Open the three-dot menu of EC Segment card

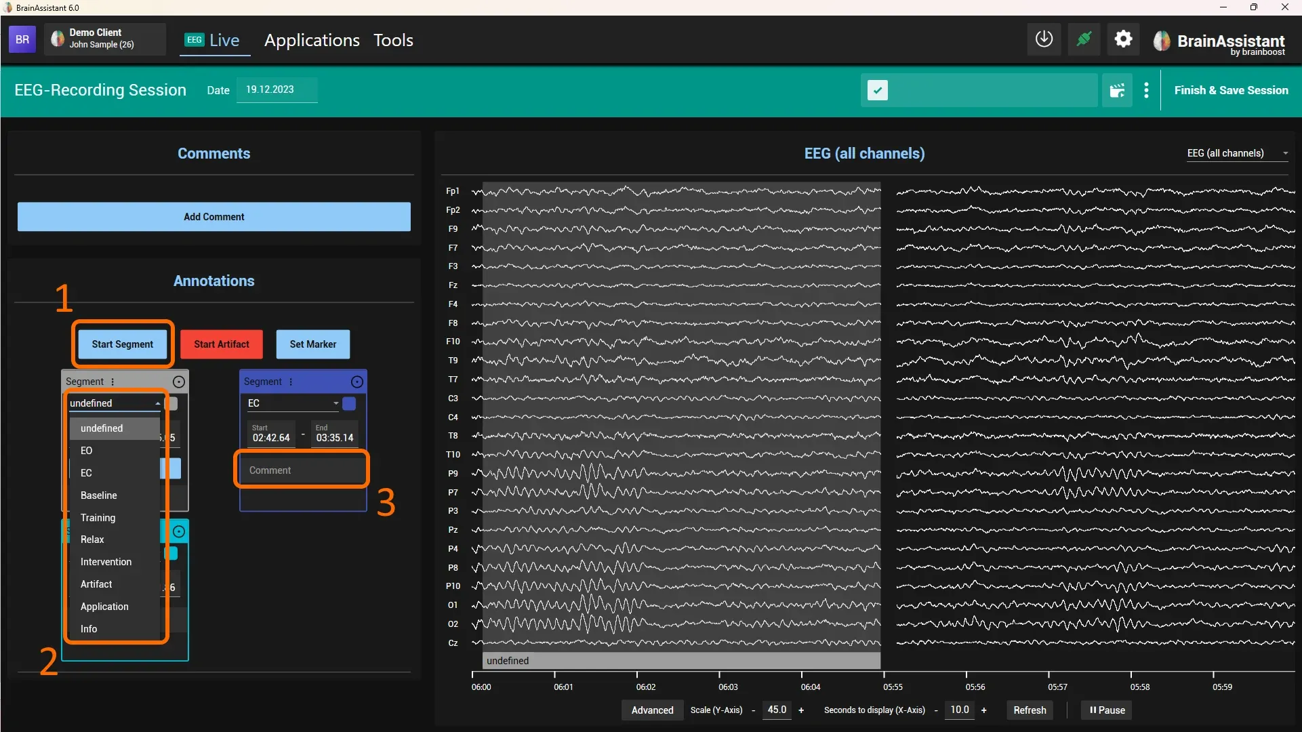(291, 382)
